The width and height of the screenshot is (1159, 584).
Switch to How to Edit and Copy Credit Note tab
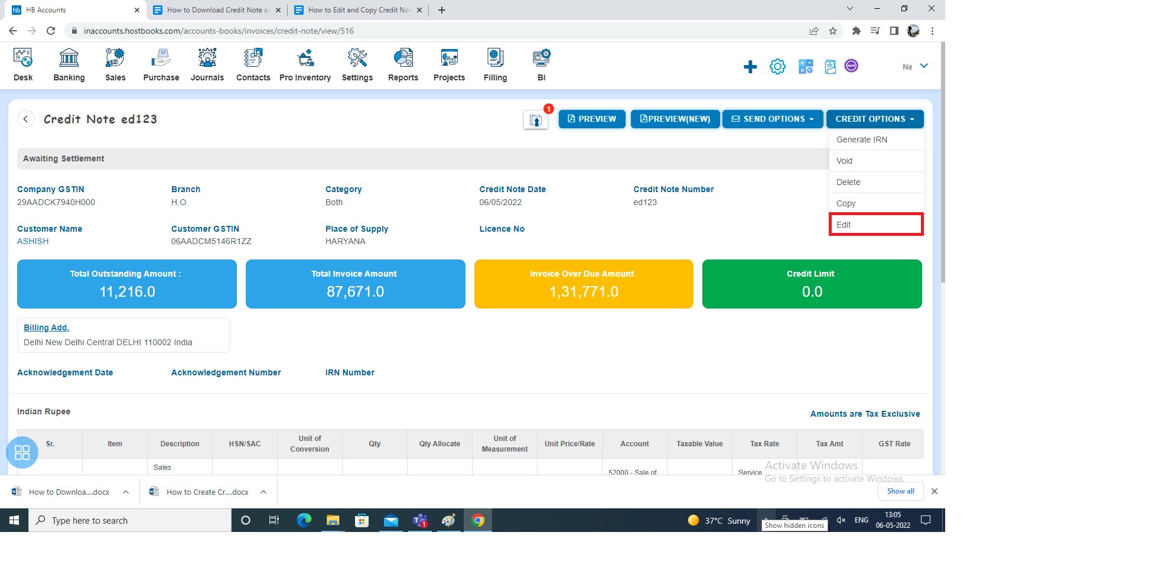click(x=358, y=10)
